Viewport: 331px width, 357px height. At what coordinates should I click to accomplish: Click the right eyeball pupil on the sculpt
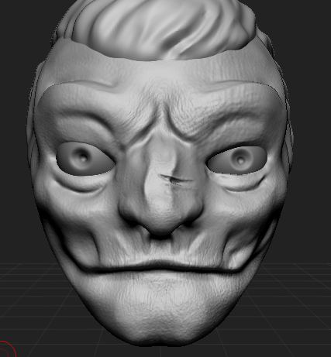(x=240, y=160)
